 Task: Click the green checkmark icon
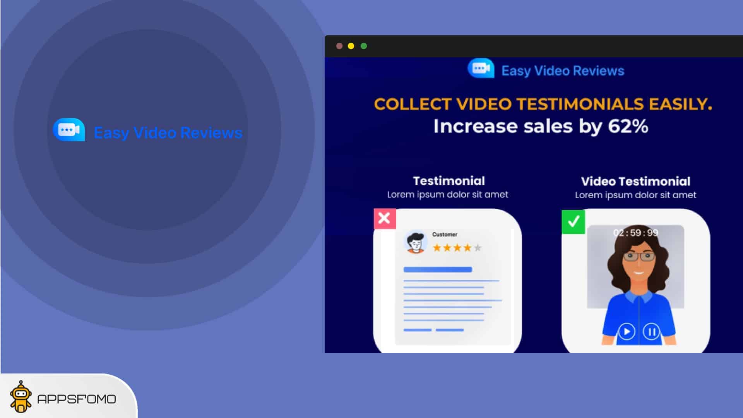click(x=573, y=221)
